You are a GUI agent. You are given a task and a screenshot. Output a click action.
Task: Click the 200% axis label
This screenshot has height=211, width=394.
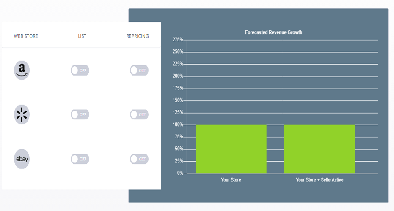click(178, 76)
